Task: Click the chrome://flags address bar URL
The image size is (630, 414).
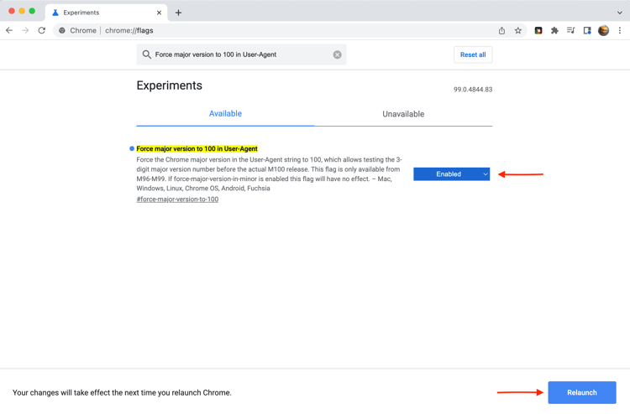Action: (x=129, y=30)
